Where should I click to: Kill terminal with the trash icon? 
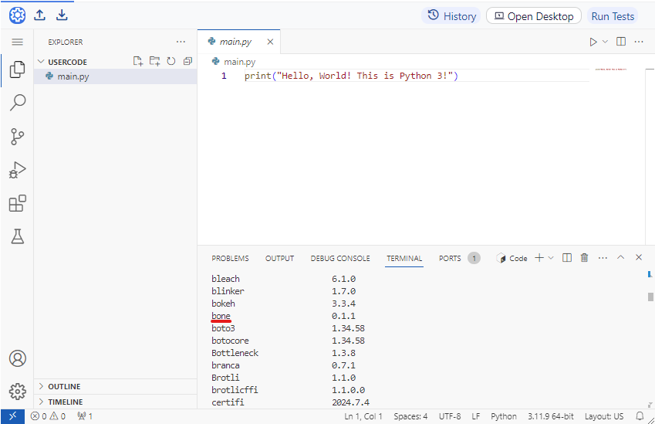[x=584, y=258]
